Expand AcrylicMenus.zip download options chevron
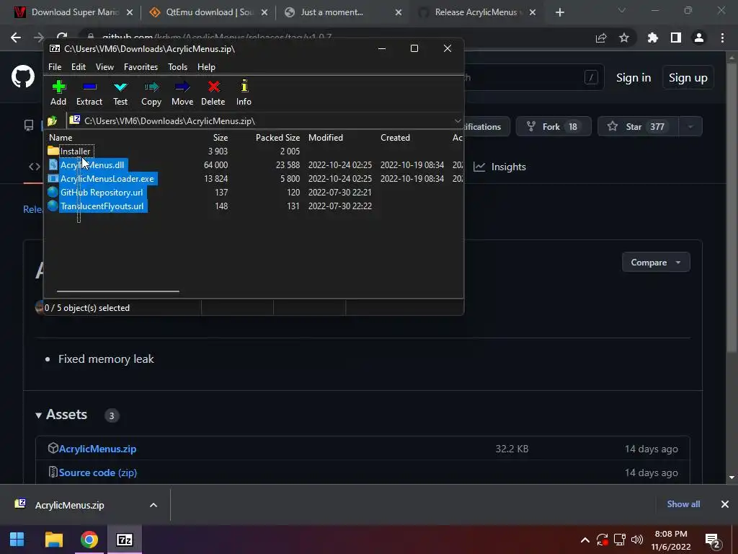The width and height of the screenshot is (738, 554). (x=154, y=505)
